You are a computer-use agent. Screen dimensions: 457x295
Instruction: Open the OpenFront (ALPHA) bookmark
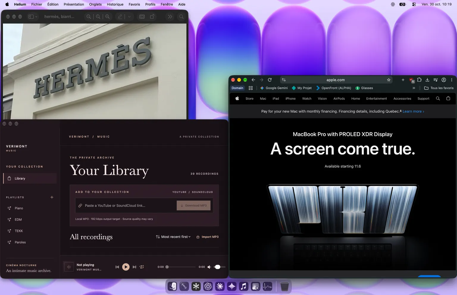coord(334,88)
